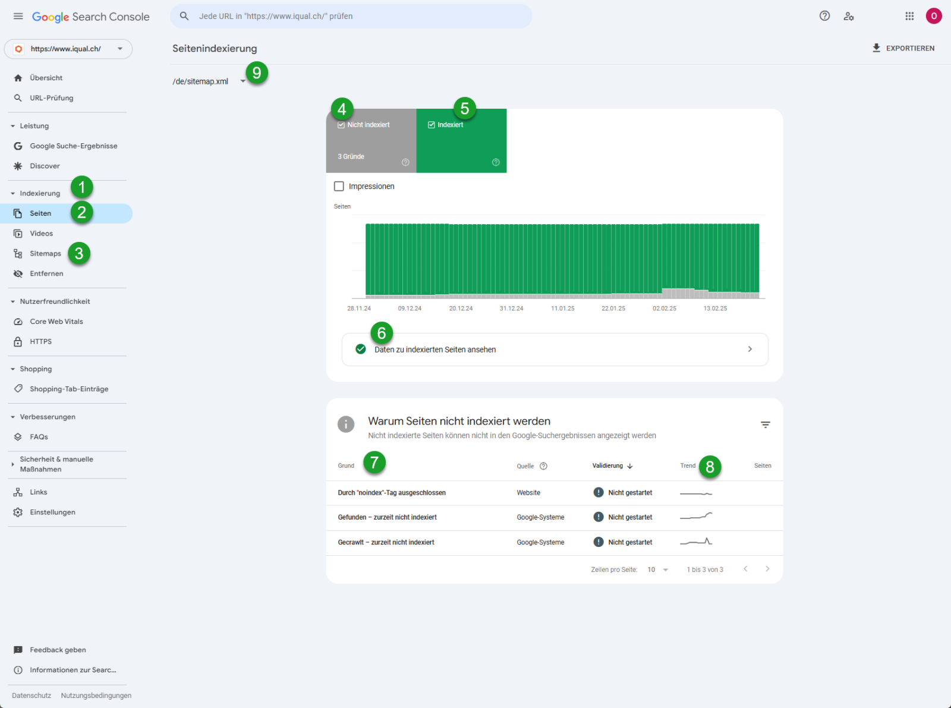The width and height of the screenshot is (951, 708).
Task: Click the Entfernen crossed-eye icon
Action: [x=18, y=274]
